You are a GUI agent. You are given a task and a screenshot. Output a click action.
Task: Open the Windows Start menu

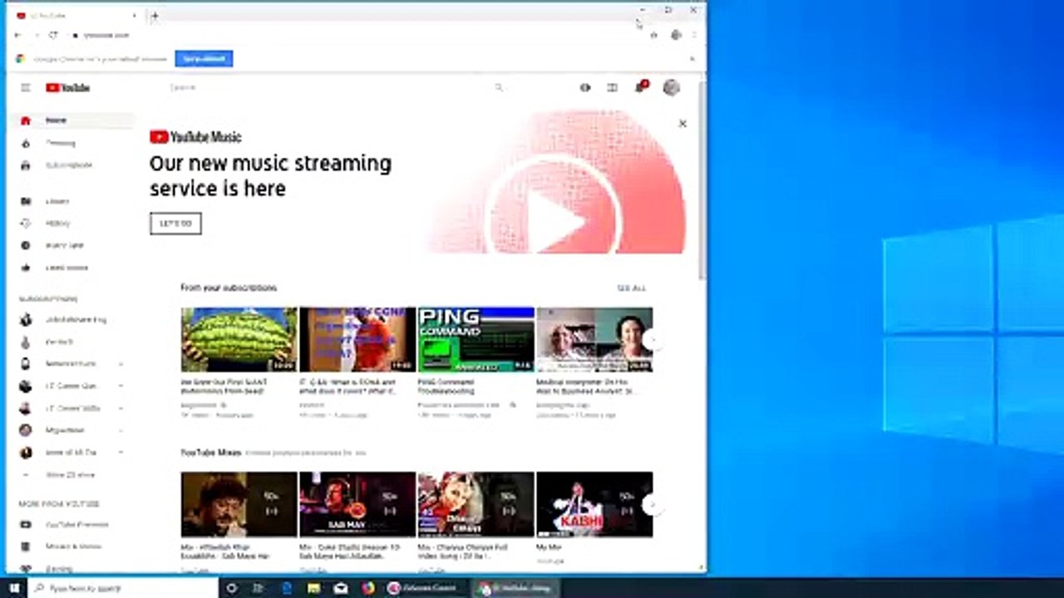click(x=14, y=588)
